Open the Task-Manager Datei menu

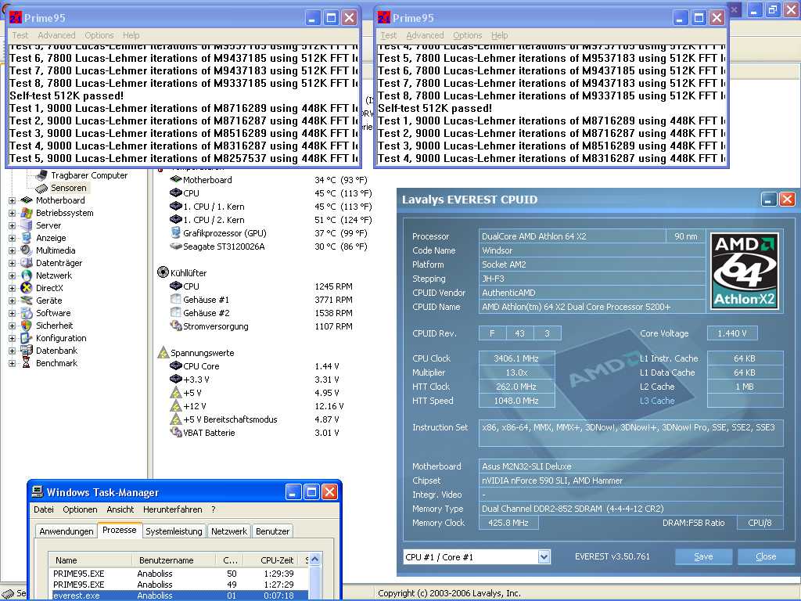click(44, 509)
